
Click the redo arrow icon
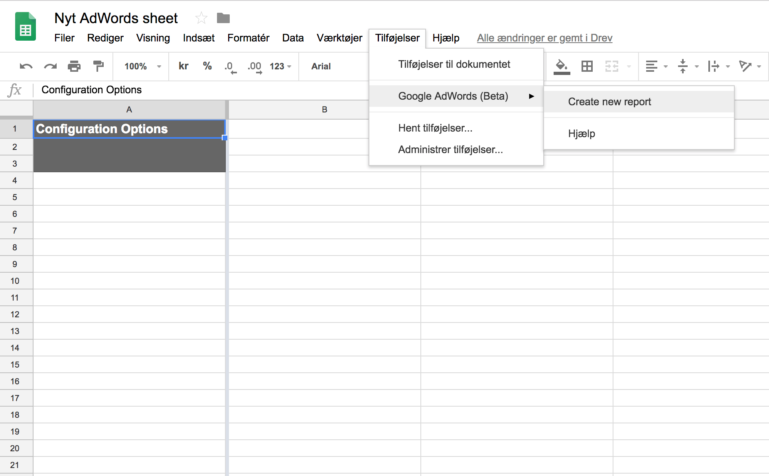50,66
